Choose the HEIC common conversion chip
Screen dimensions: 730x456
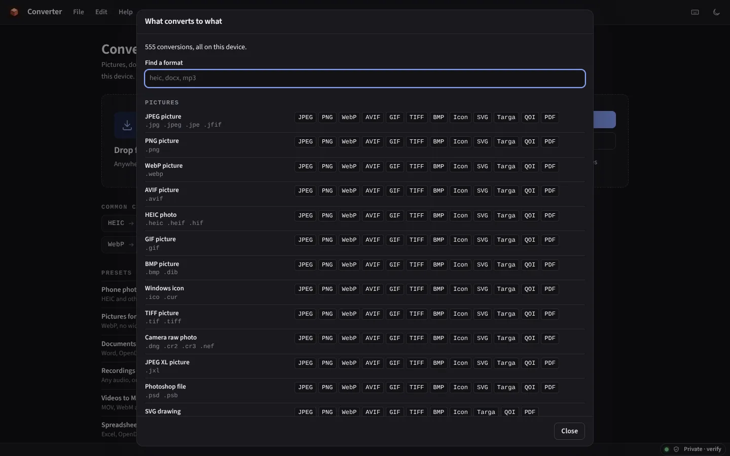click(x=120, y=223)
